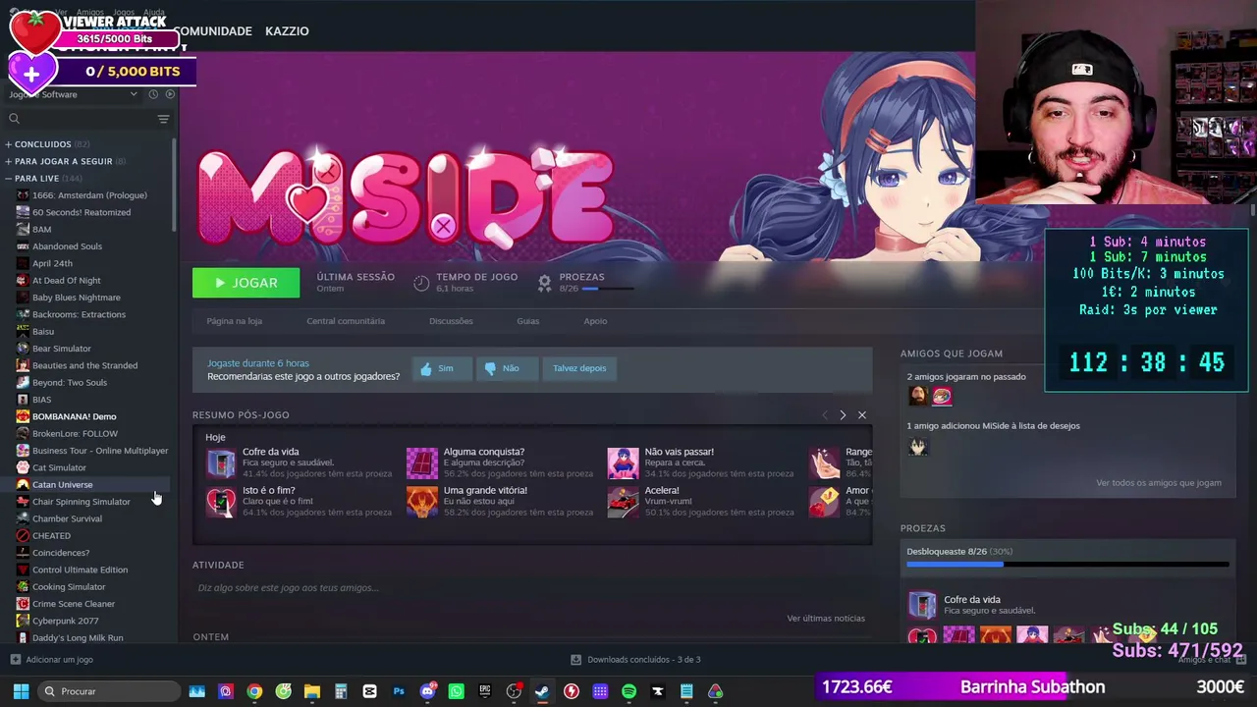The image size is (1257, 707).
Task: Click the library search magnifier icon
Action: pyautogui.click(x=14, y=119)
